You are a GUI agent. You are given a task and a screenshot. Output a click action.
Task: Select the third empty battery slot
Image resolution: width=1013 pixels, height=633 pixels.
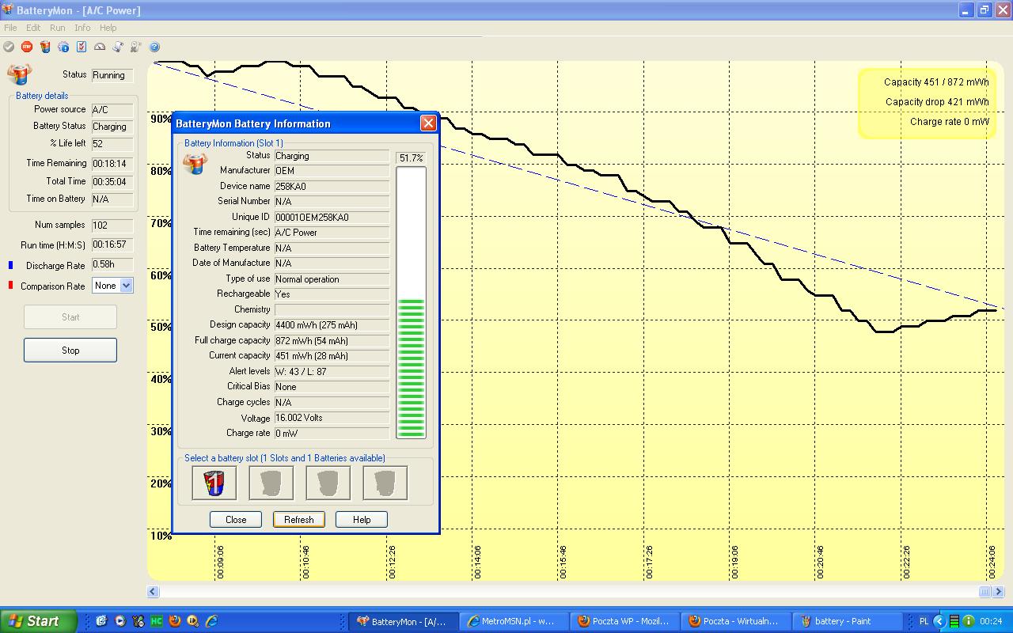point(328,483)
